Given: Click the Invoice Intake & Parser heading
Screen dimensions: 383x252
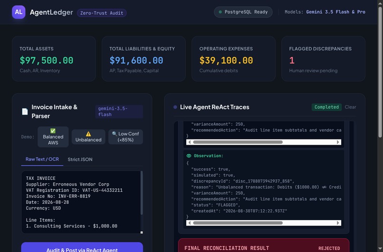Looking at the screenshot, I should [55, 112].
